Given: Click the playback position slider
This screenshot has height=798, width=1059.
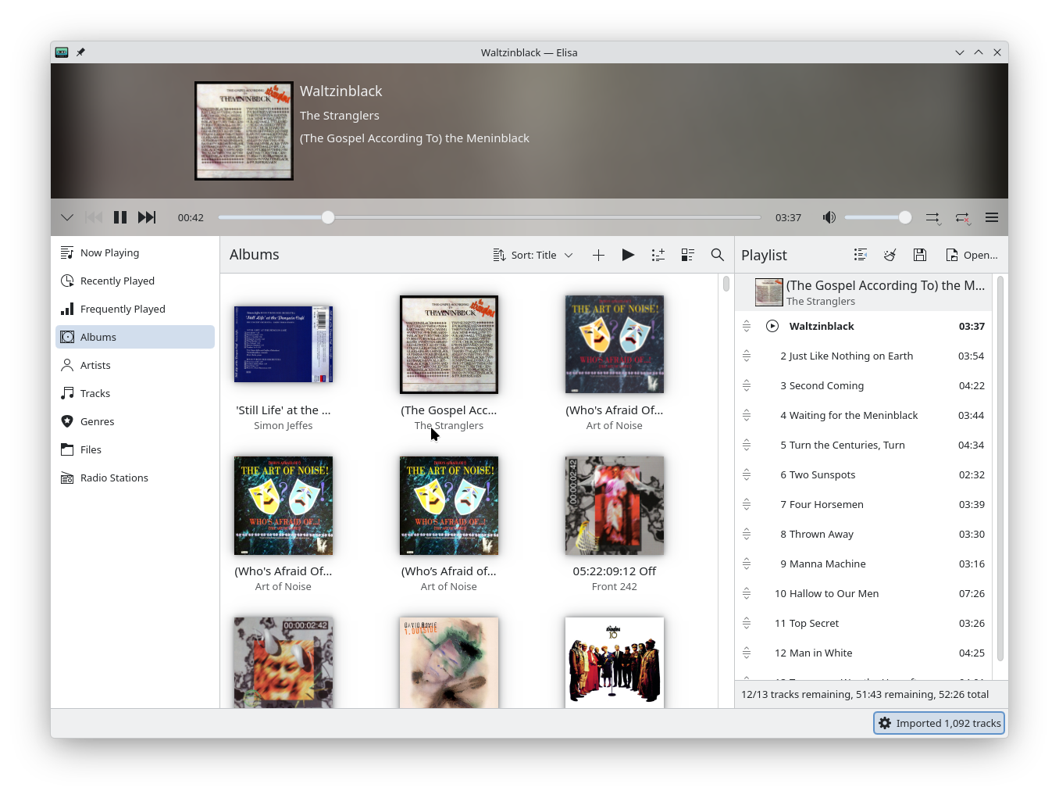Looking at the screenshot, I should click(490, 217).
